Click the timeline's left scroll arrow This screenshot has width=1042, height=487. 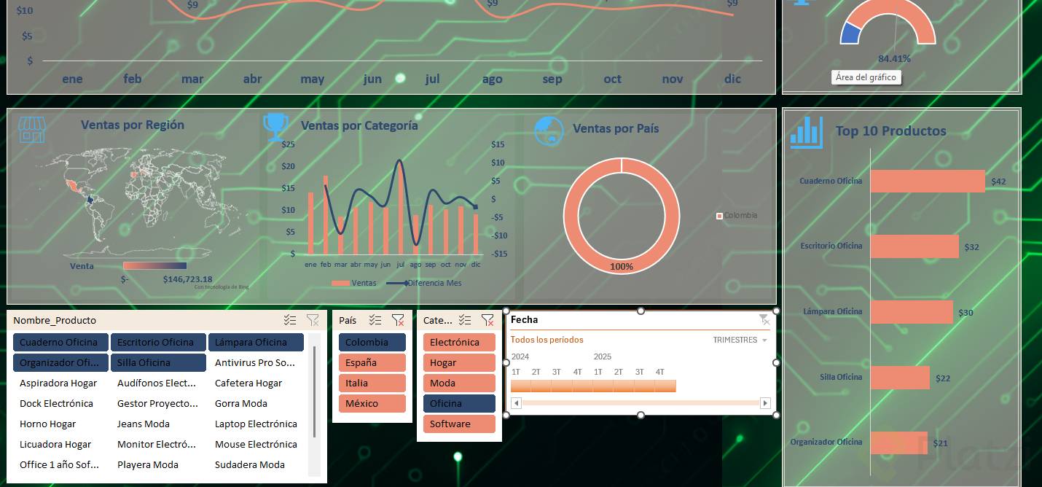[516, 403]
